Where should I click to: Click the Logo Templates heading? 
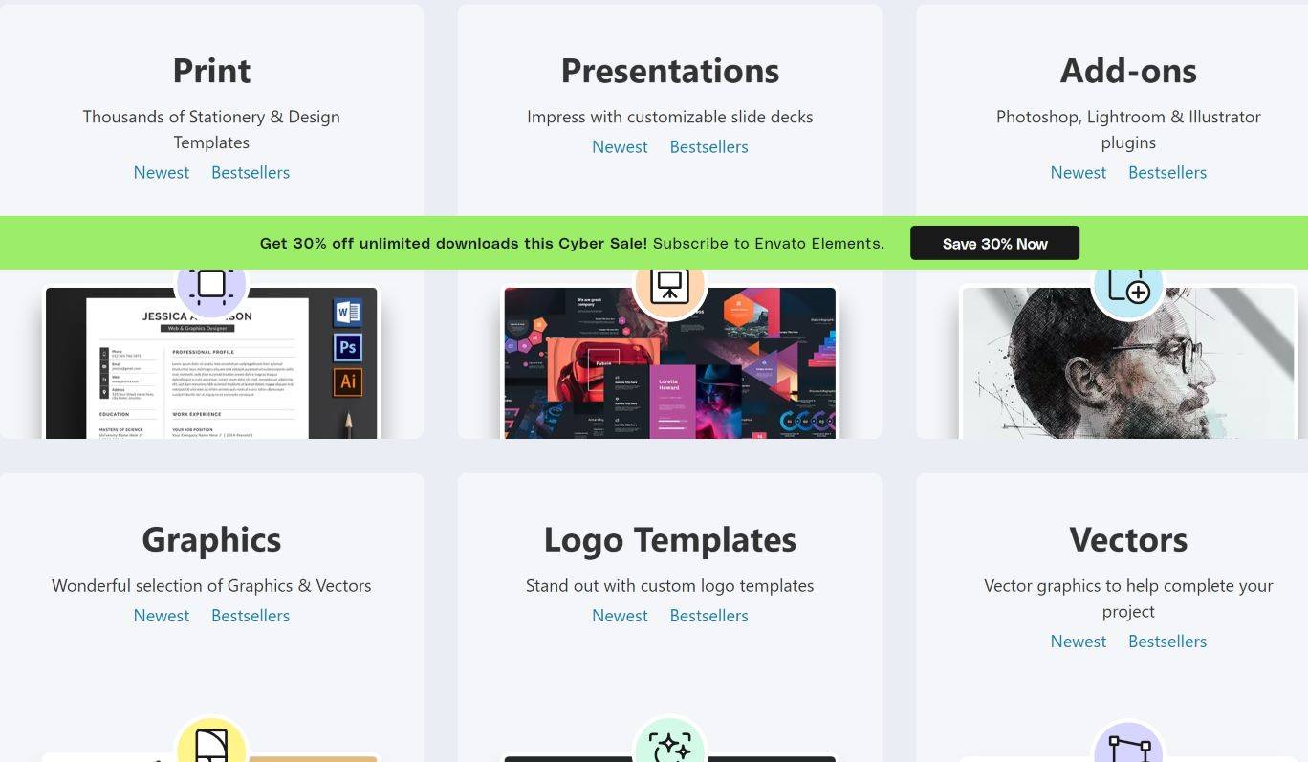[x=669, y=540]
